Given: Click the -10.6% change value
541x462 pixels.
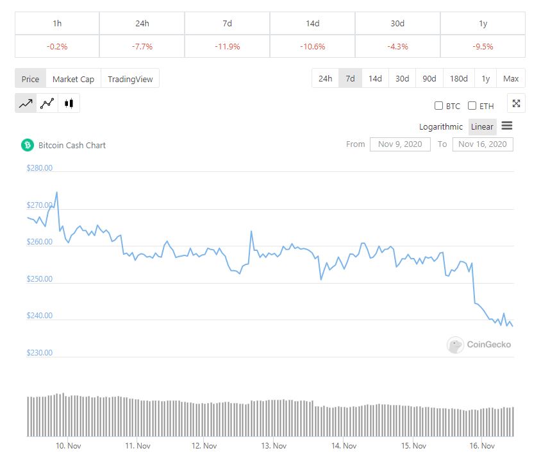Looking at the screenshot, I should 312,46.
